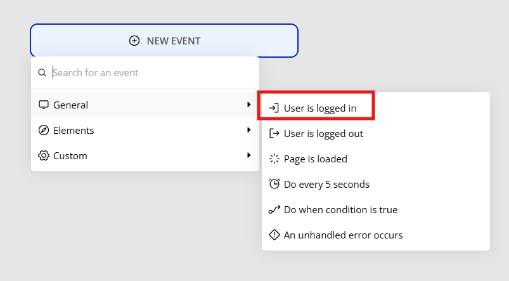Pick Do when condition is true
This screenshot has width=509, height=281.
pos(376,209)
